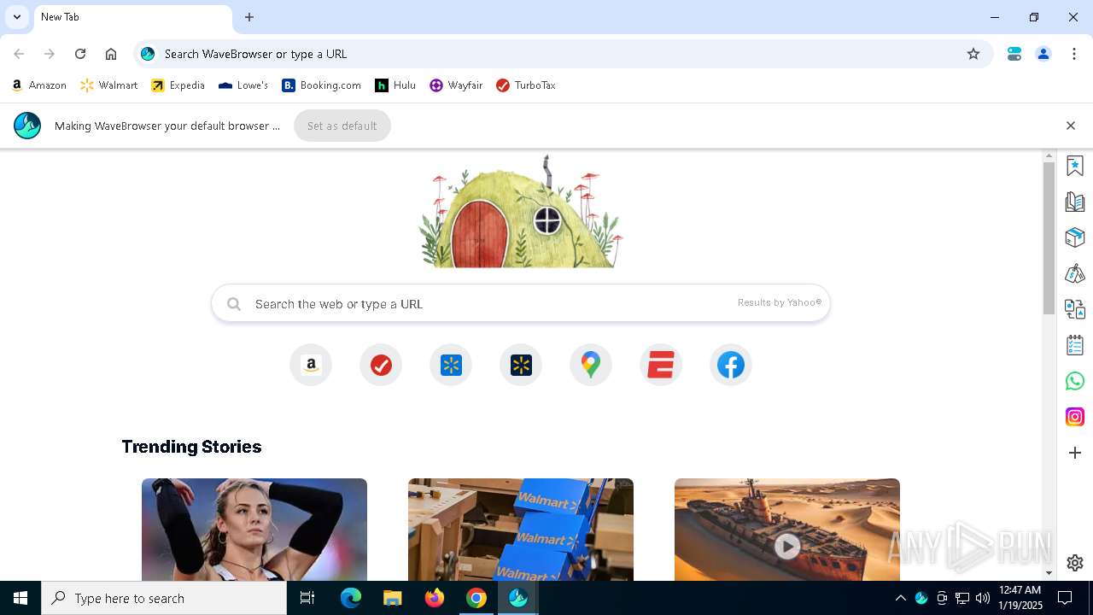Click the taskbar search box
The height and width of the screenshot is (615, 1093).
164,598
